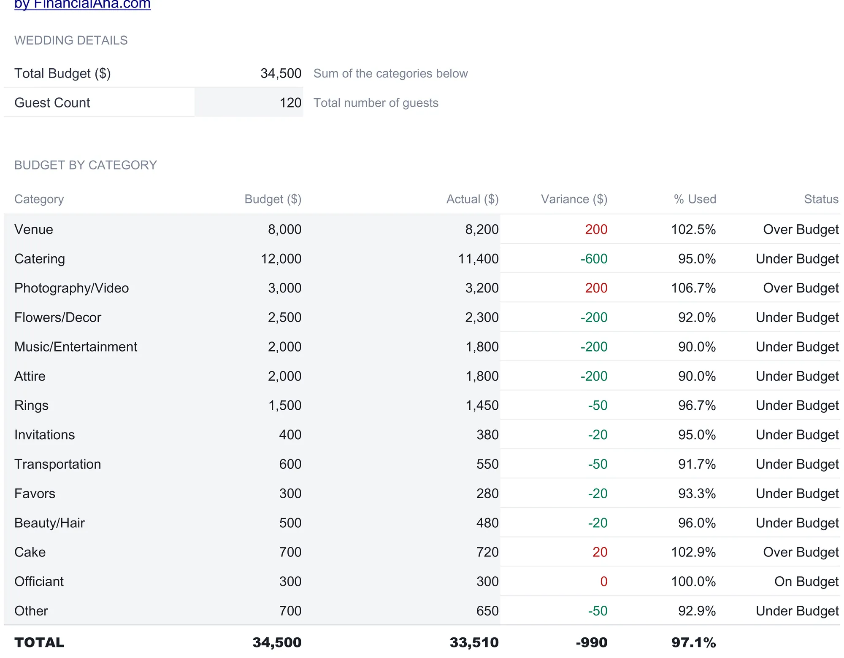The image size is (844, 658).
Task: Select the Category column header
Action: pos(39,199)
